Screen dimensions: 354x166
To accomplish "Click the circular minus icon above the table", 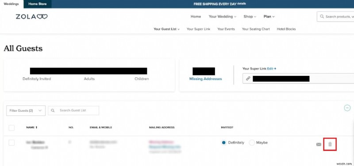I will (347, 108).
